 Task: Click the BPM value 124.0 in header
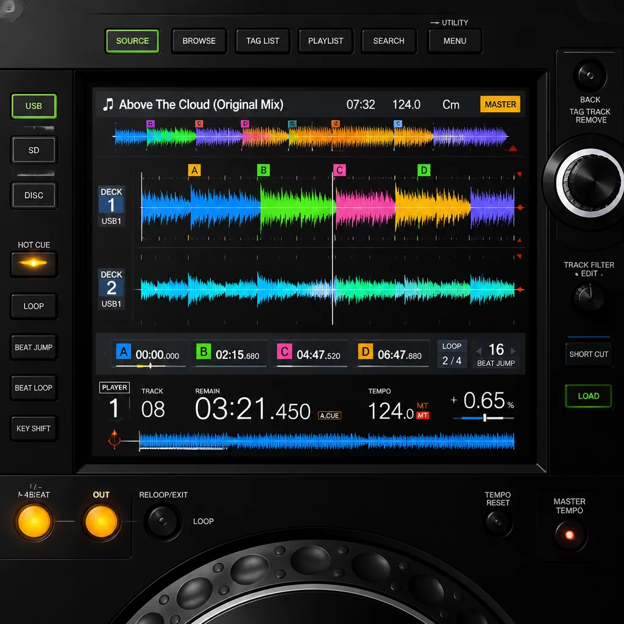coord(406,105)
